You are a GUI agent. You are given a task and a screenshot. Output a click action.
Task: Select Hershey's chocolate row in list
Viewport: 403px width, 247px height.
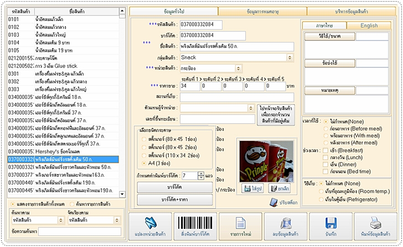[x=63, y=151]
